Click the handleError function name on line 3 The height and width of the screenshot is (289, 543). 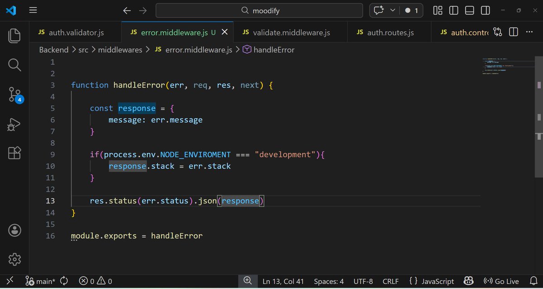pos(139,85)
